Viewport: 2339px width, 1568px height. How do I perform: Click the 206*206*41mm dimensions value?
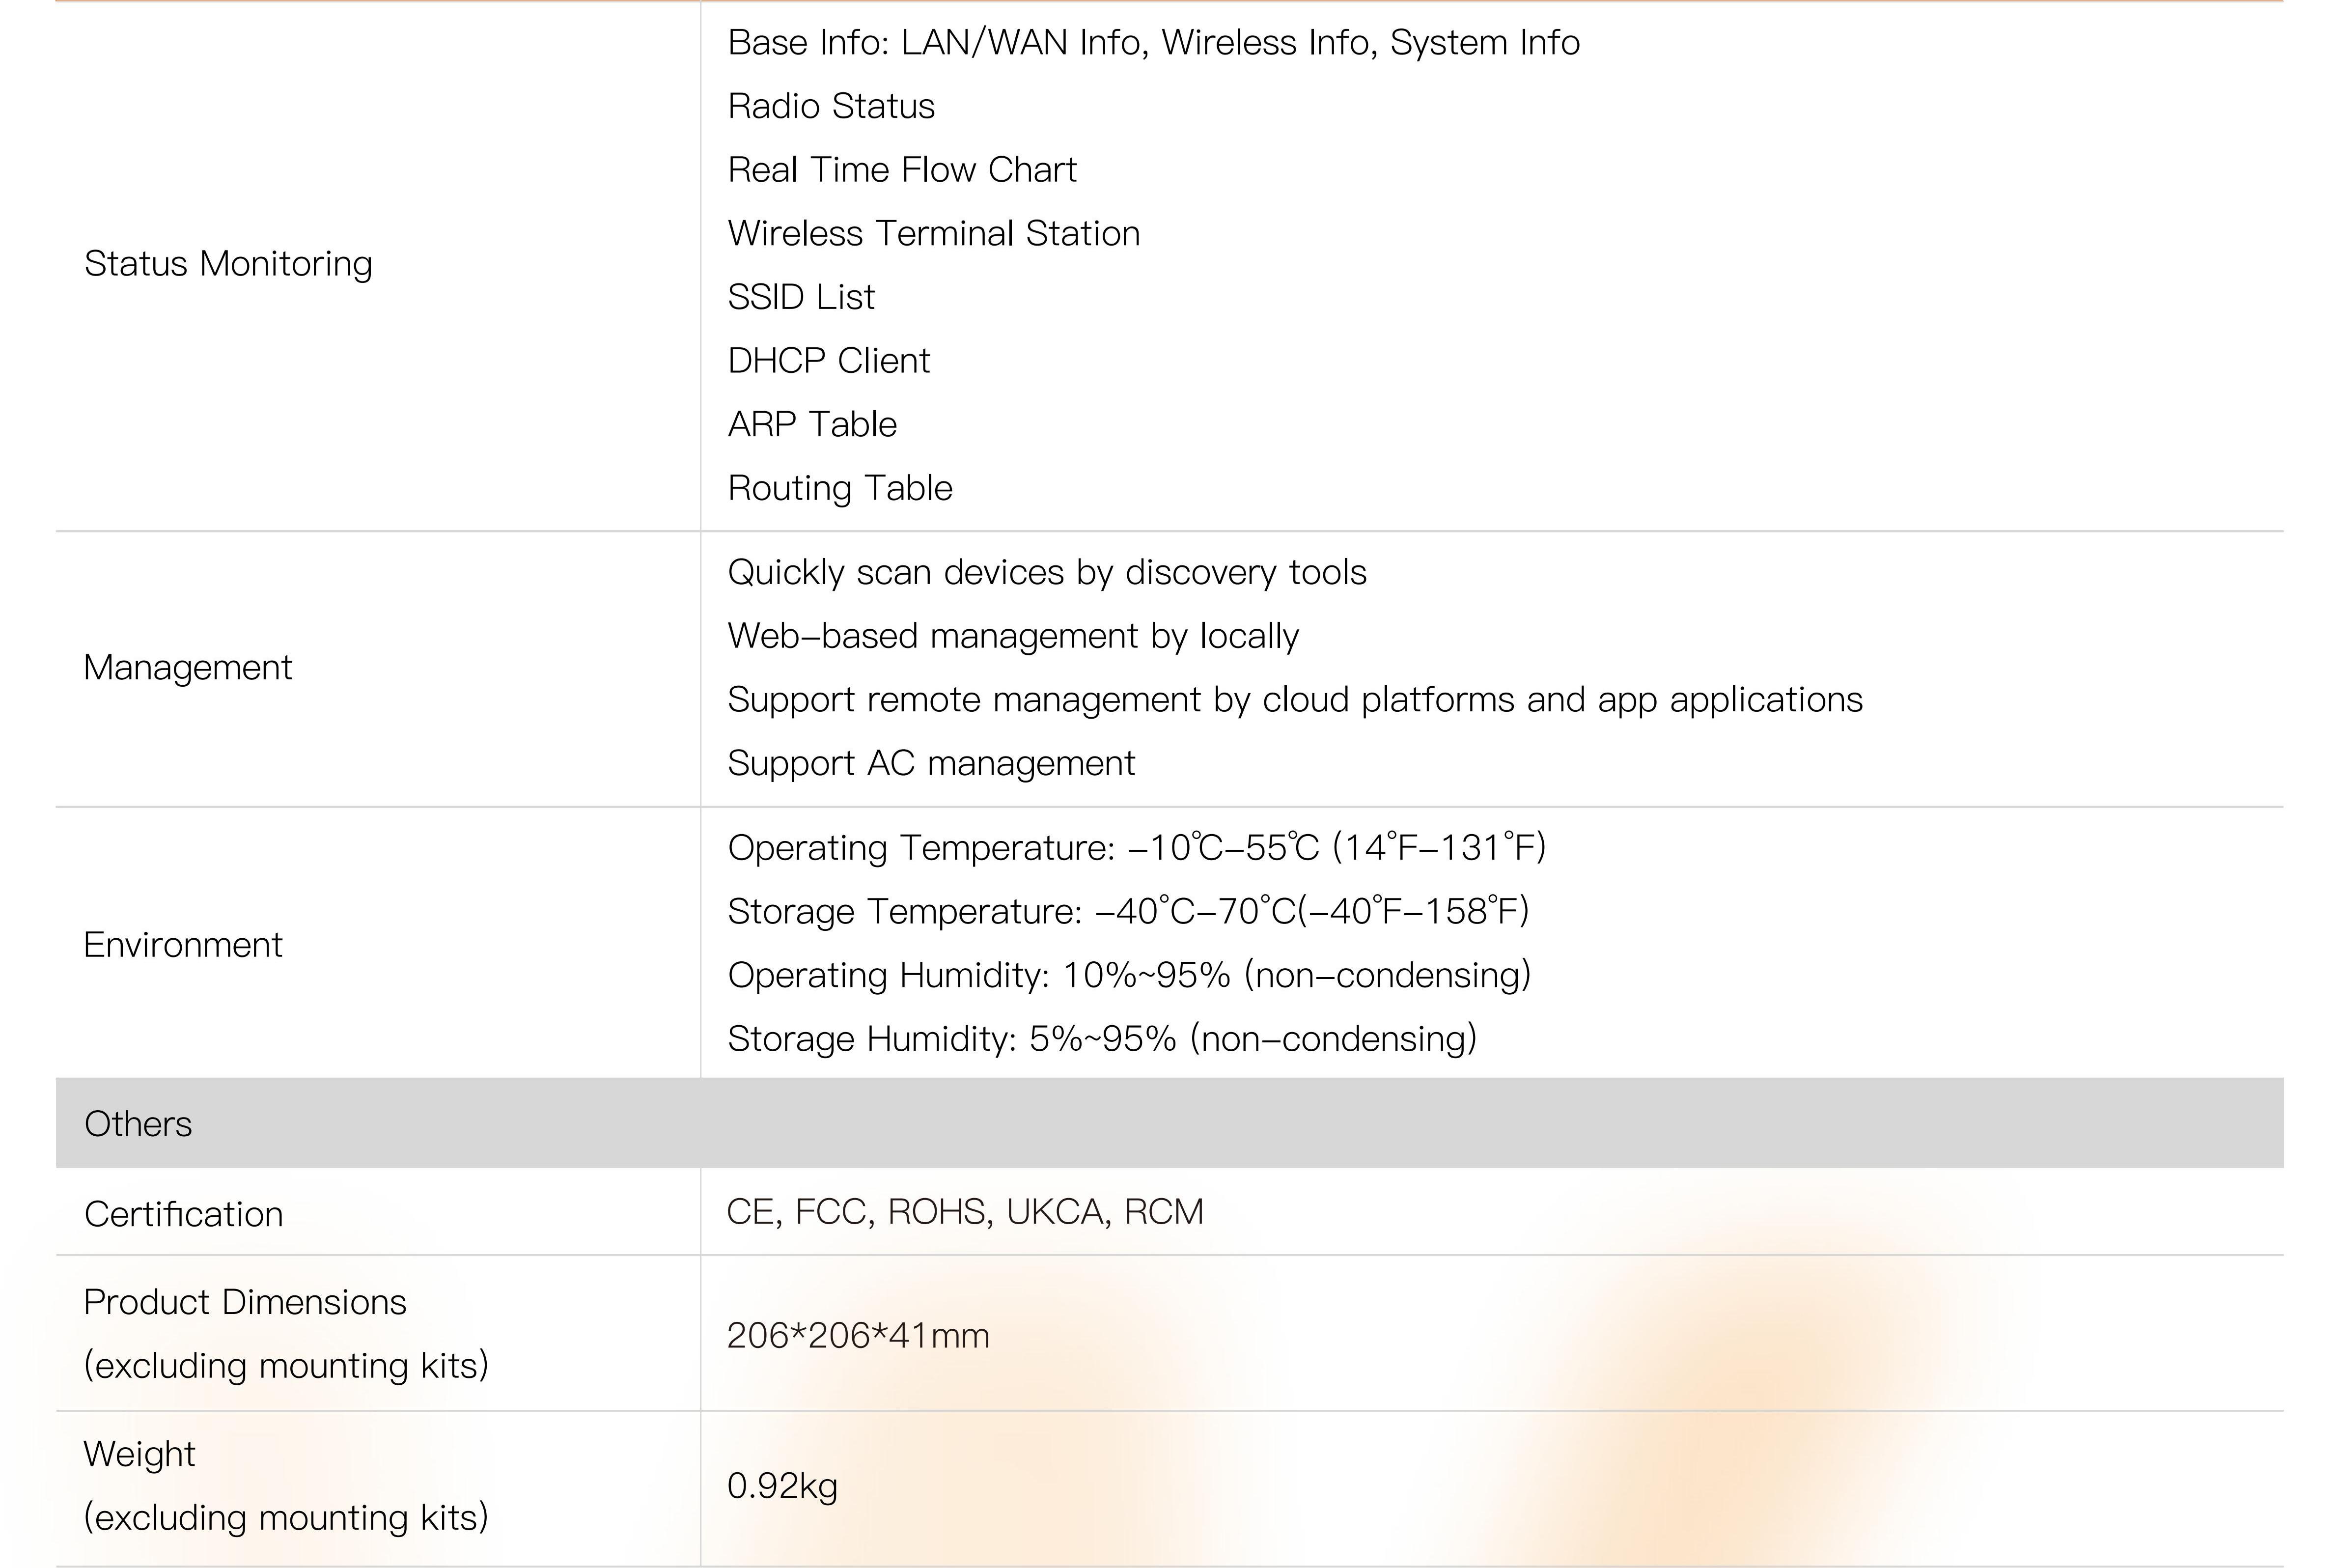point(858,1336)
